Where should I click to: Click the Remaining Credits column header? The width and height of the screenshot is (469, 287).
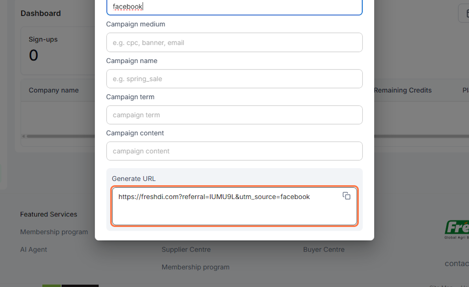[x=403, y=90]
